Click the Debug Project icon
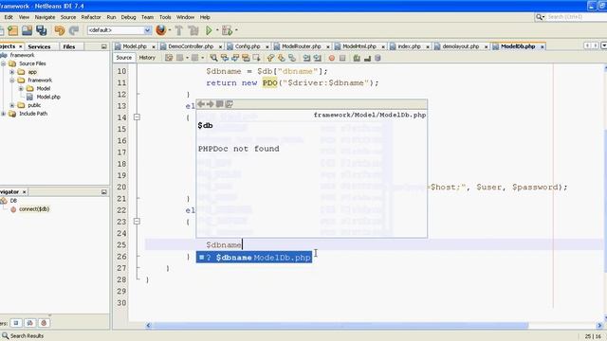The image size is (607, 341). [x=227, y=30]
